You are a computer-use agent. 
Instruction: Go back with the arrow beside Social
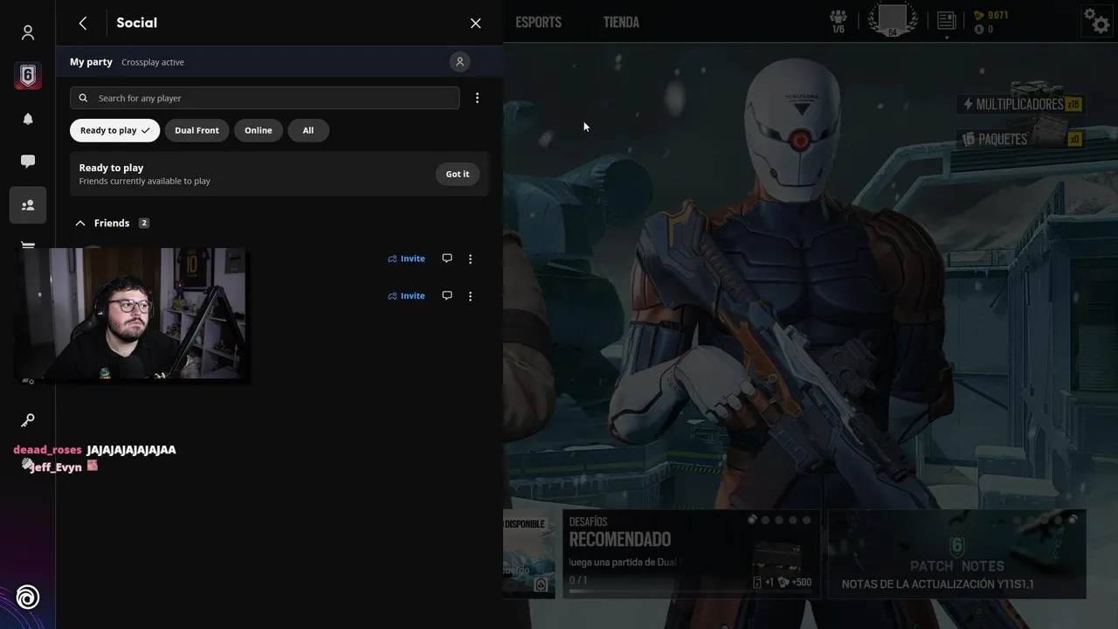coord(83,23)
